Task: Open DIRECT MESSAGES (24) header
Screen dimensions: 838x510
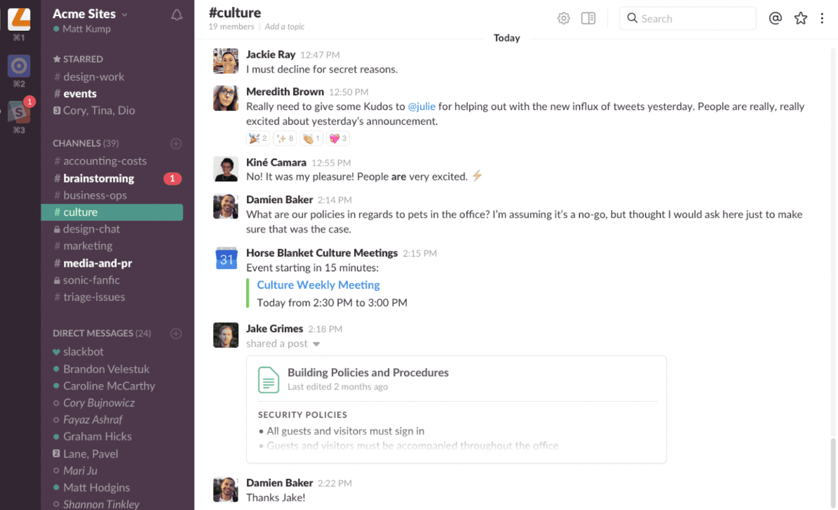Action: pyautogui.click(x=102, y=334)
